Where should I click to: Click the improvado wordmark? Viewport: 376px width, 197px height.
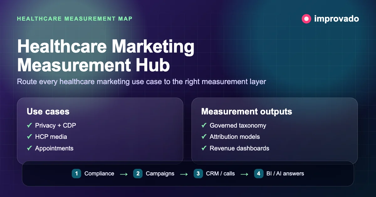pyautogui.click(x=337, y=19)
